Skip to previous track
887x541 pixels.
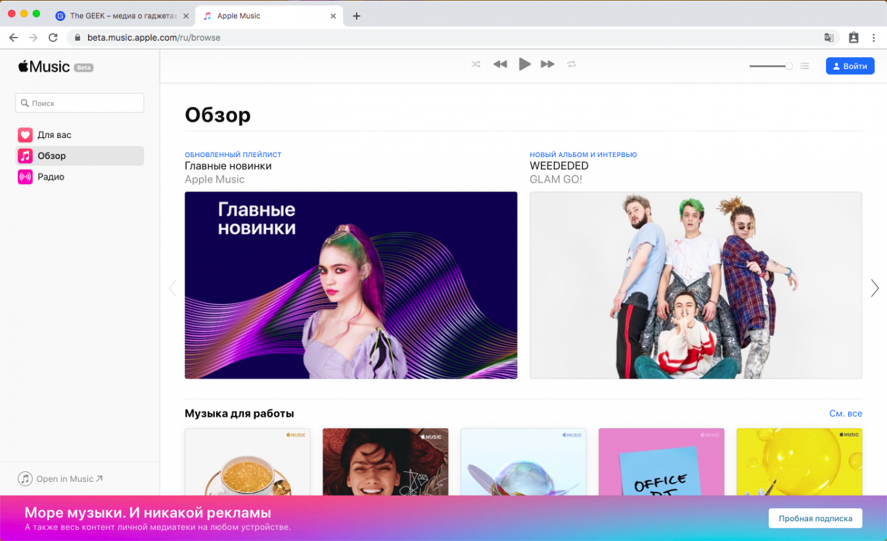pos(500,64)
